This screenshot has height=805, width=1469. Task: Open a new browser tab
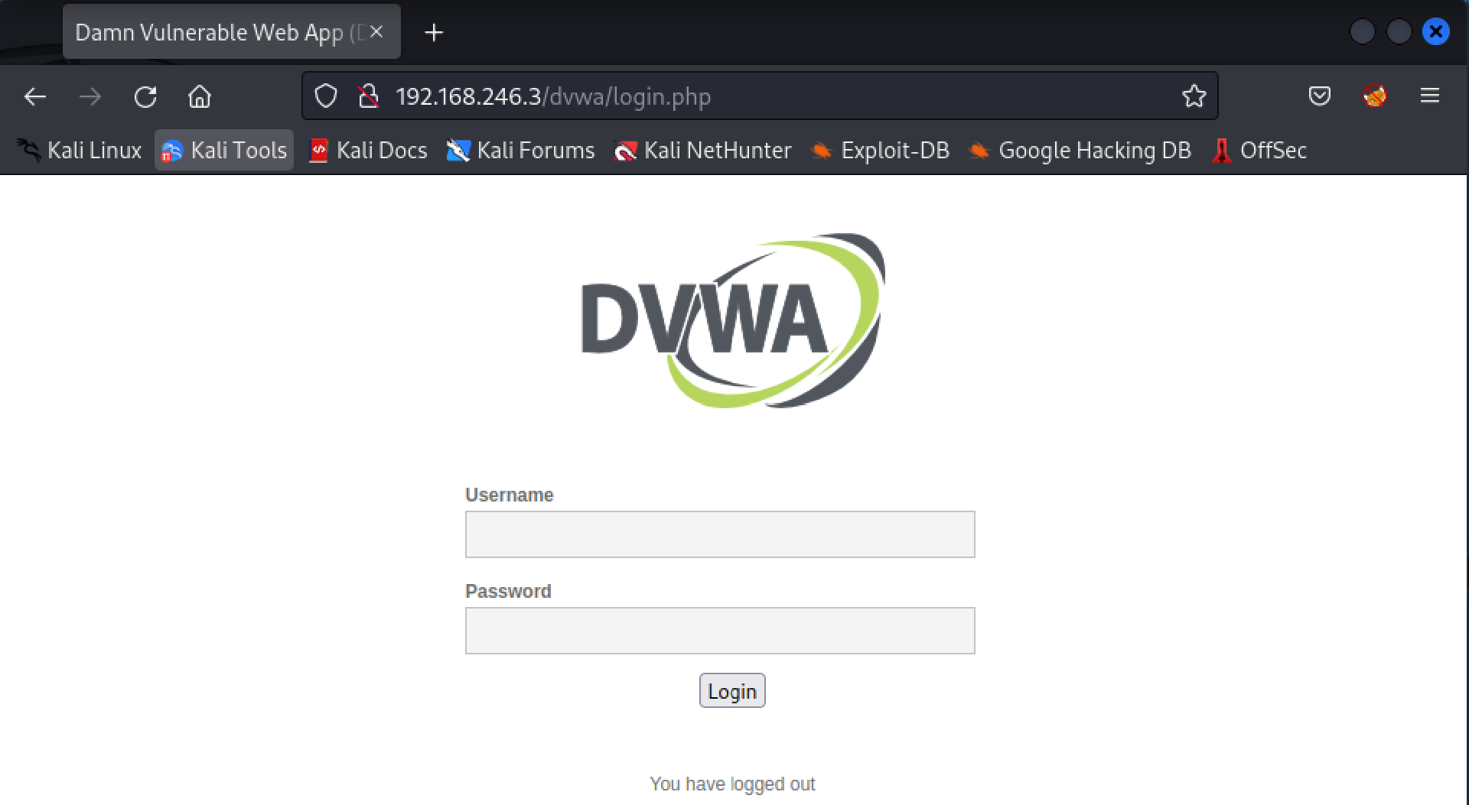coord(434,33)
